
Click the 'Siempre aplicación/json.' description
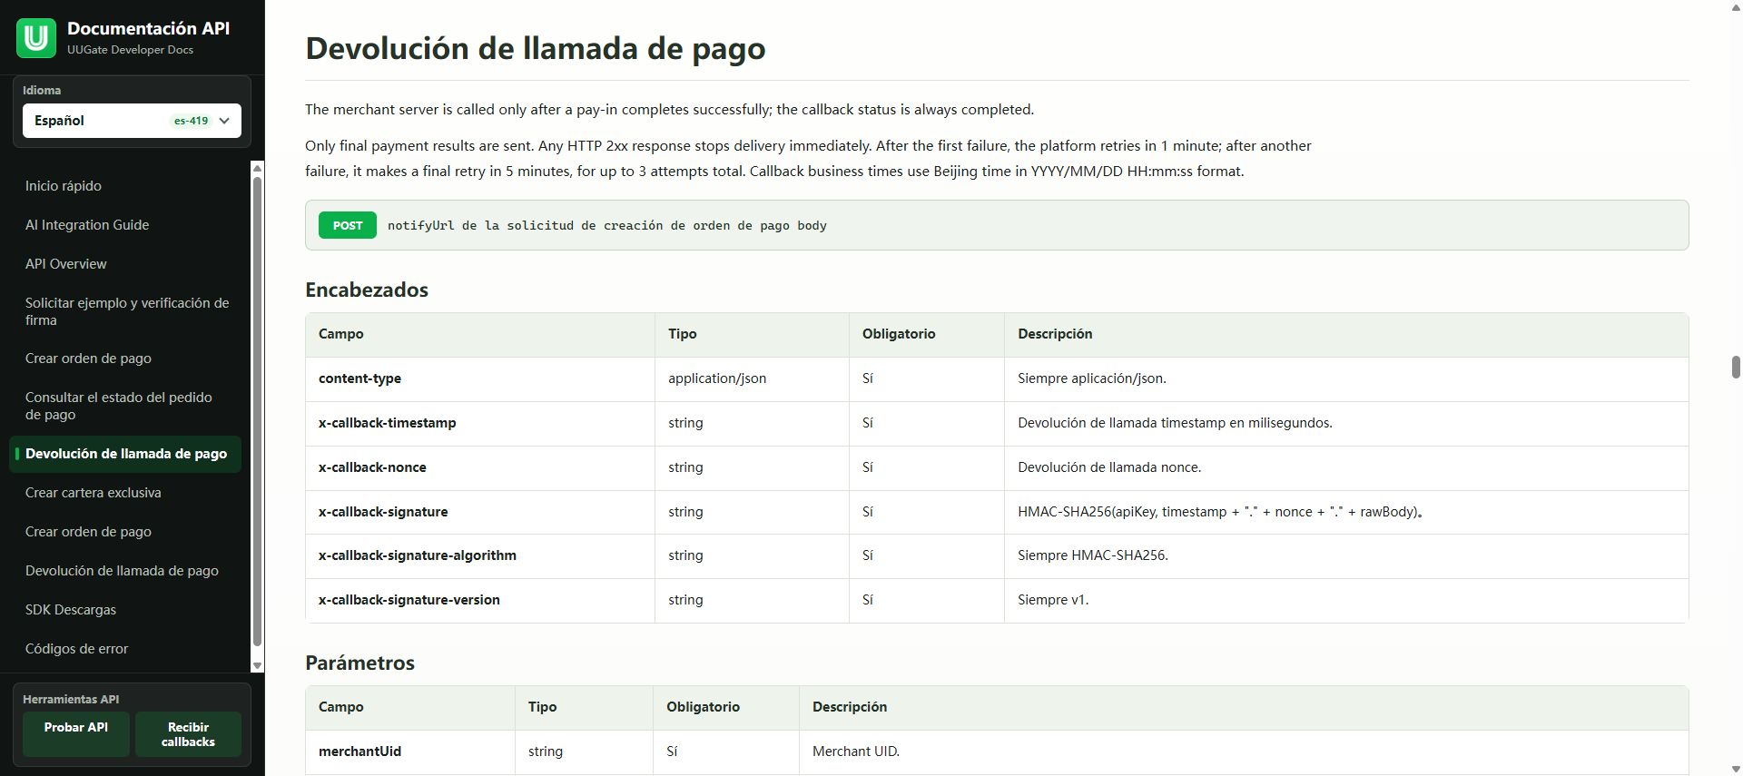pyautogui.click(x=1092, y=378)
